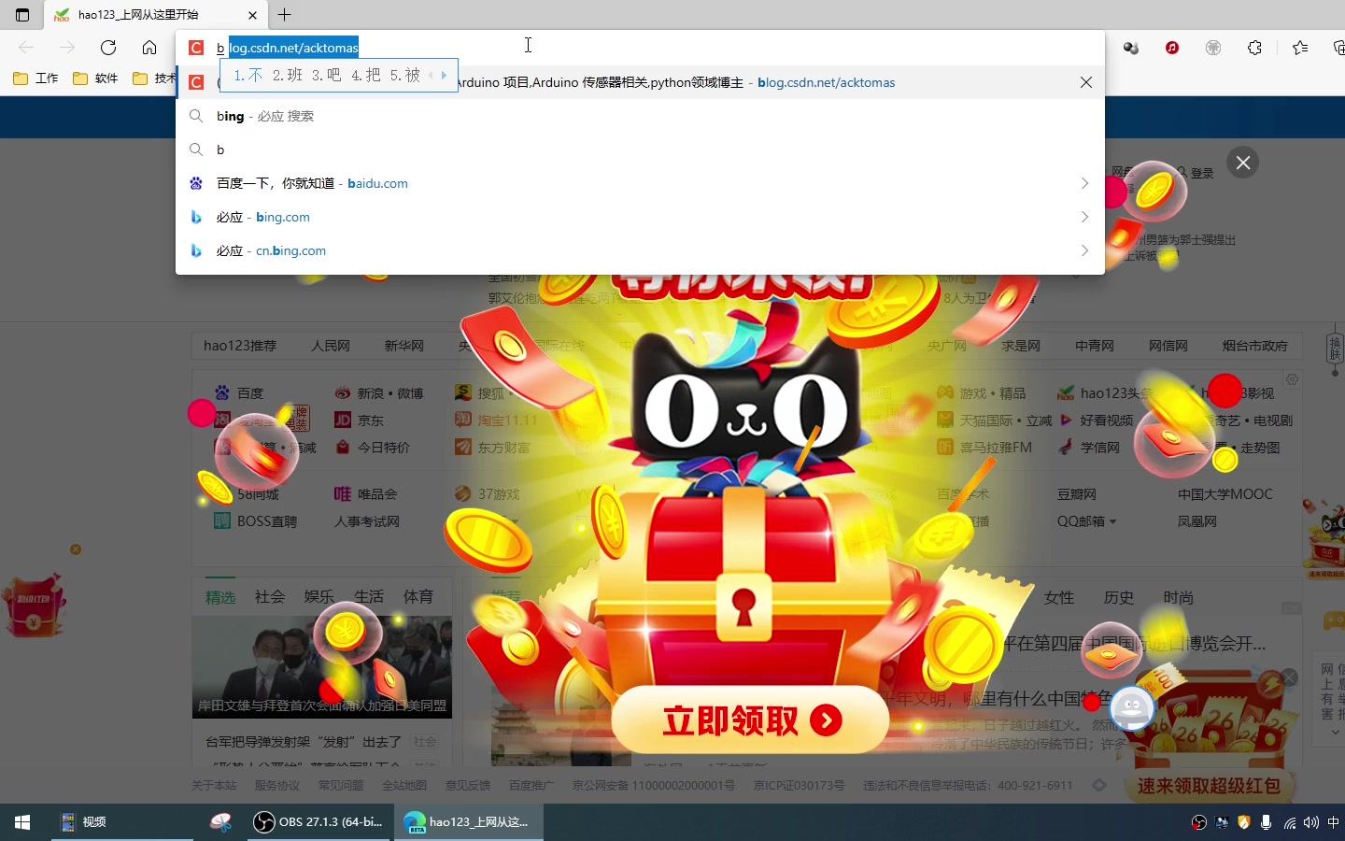Open the 工作 bookmarks folder
Image resolution: width=1345 pixels, height=841 pixels.
pos(35,78)
